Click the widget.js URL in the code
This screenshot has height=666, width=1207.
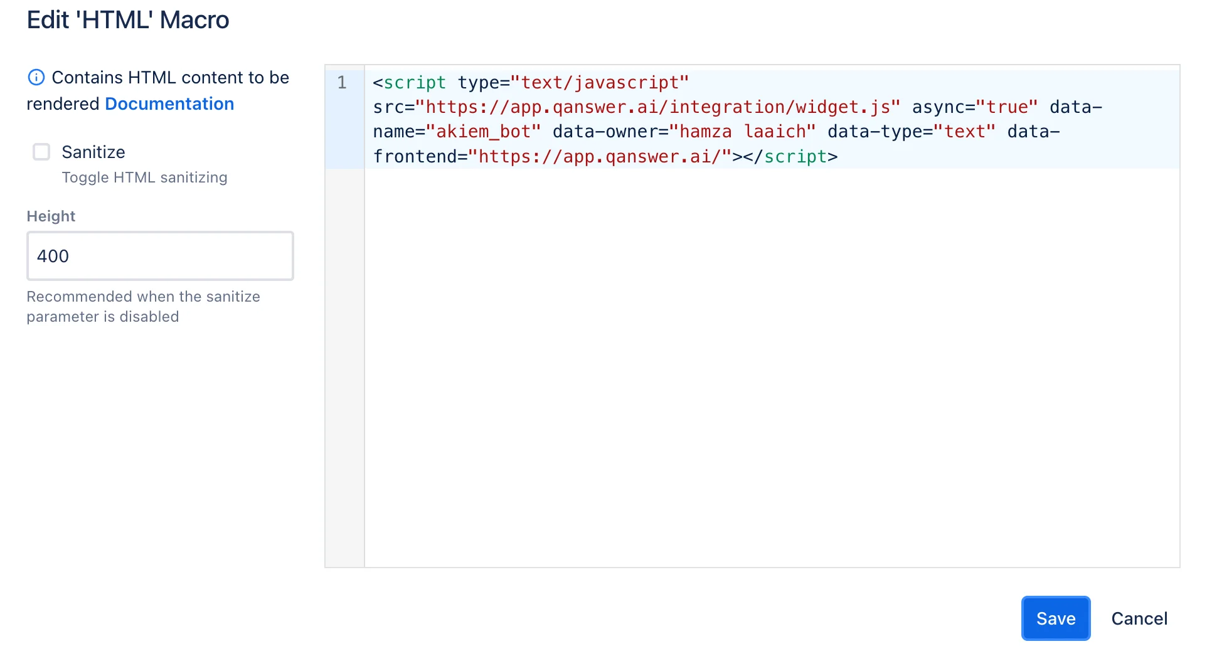(657, 107)
